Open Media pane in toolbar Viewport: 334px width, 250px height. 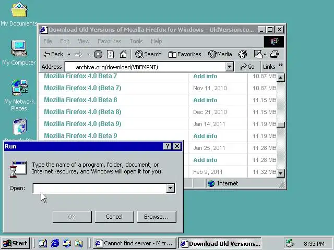tap(220, 54)
